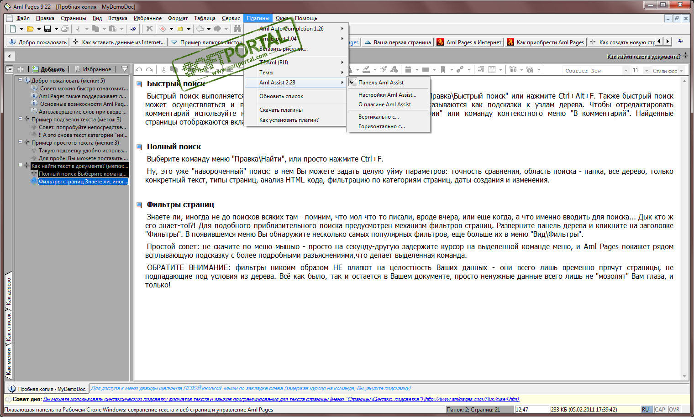Toggle the CAP indicator in status bar

(660, 410)
